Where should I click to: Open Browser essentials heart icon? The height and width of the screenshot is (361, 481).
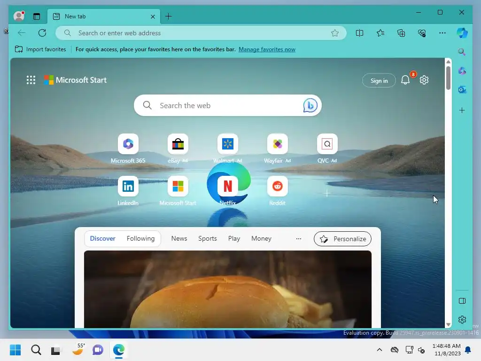click(422, 33)
